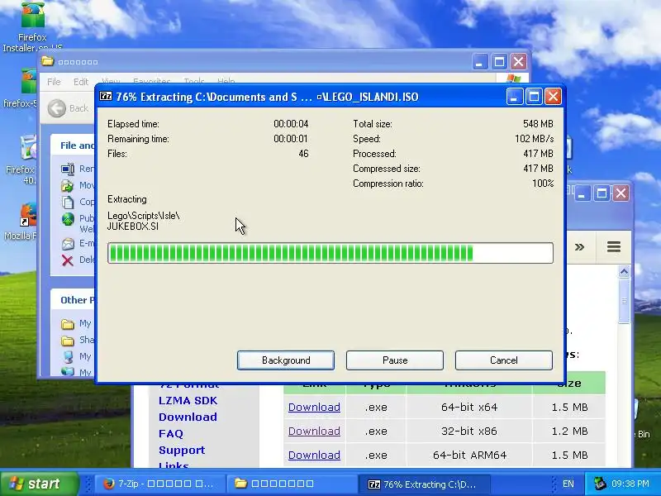Close the Firefox window behind the dialog
The image size is (661, 496).
coord(621,193)
